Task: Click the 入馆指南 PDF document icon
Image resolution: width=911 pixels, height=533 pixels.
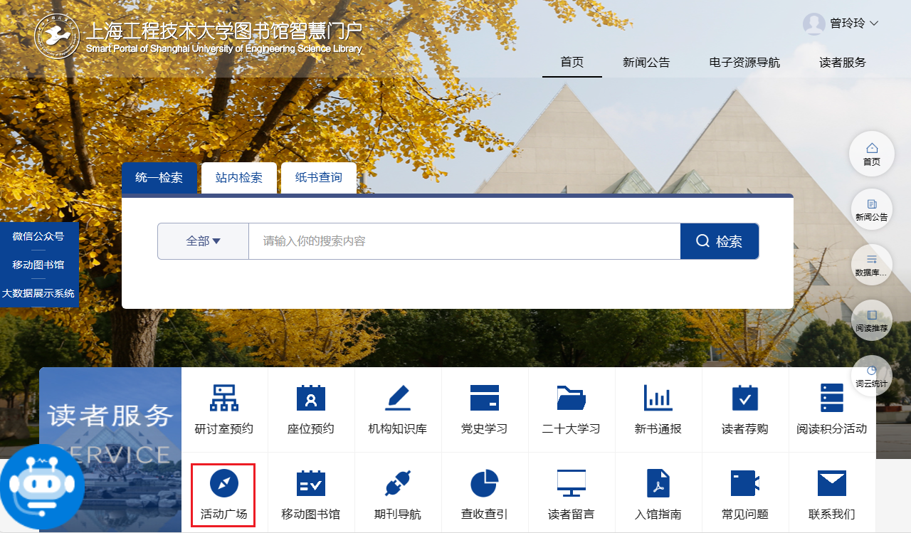Action: 658,484
